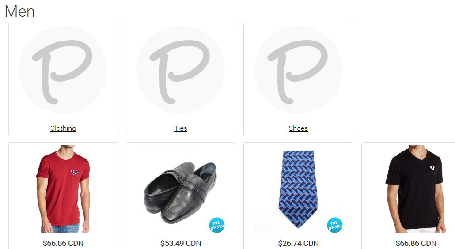Click the white horseshoe logo on black t-shirt

(x=432, y=167)
